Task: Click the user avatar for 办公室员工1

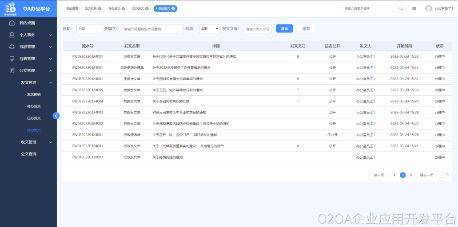Action: pos(428,8)
